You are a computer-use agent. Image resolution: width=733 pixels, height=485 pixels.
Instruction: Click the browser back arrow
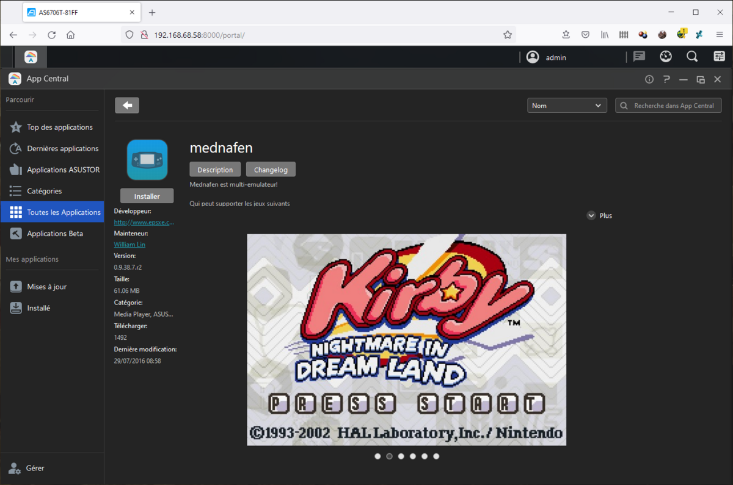[x=13, y=35]
